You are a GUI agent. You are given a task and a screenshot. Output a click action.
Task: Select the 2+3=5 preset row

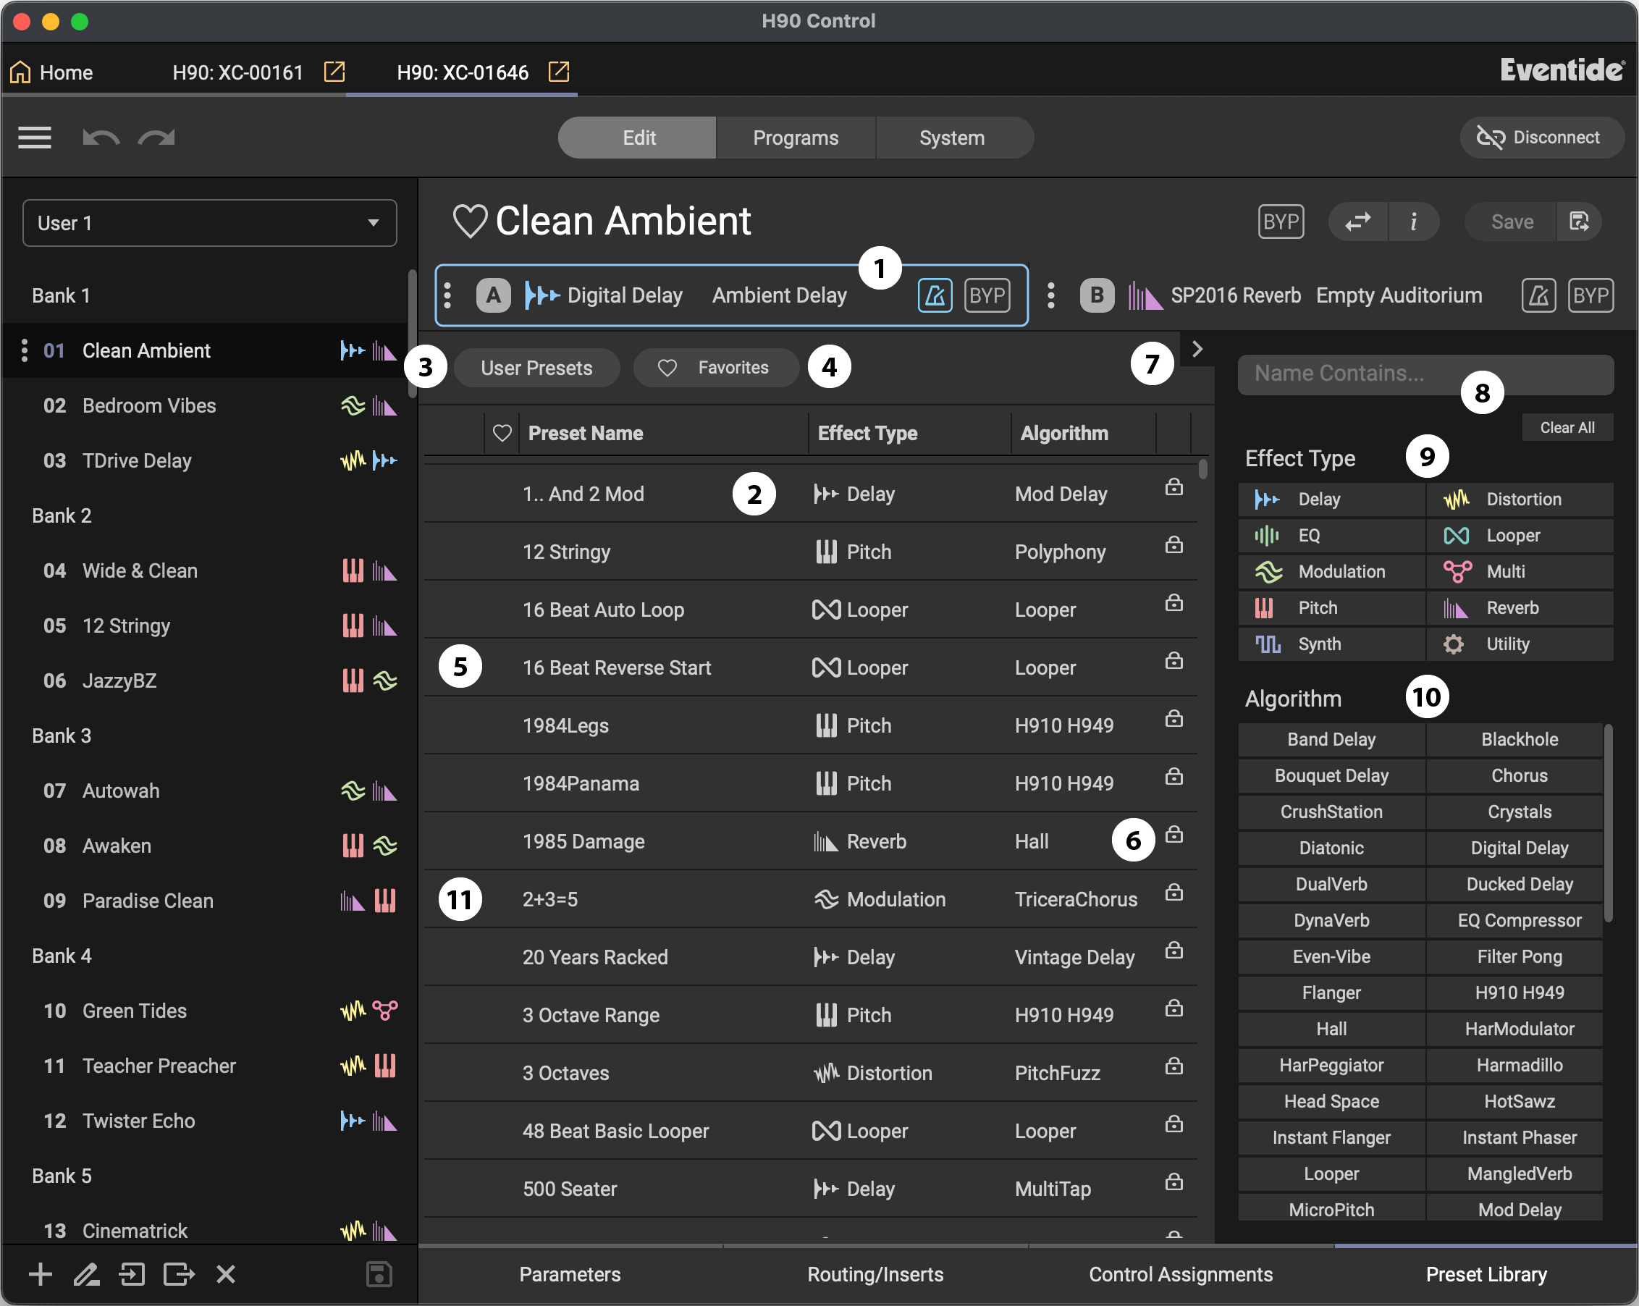[x=810, y=899]
